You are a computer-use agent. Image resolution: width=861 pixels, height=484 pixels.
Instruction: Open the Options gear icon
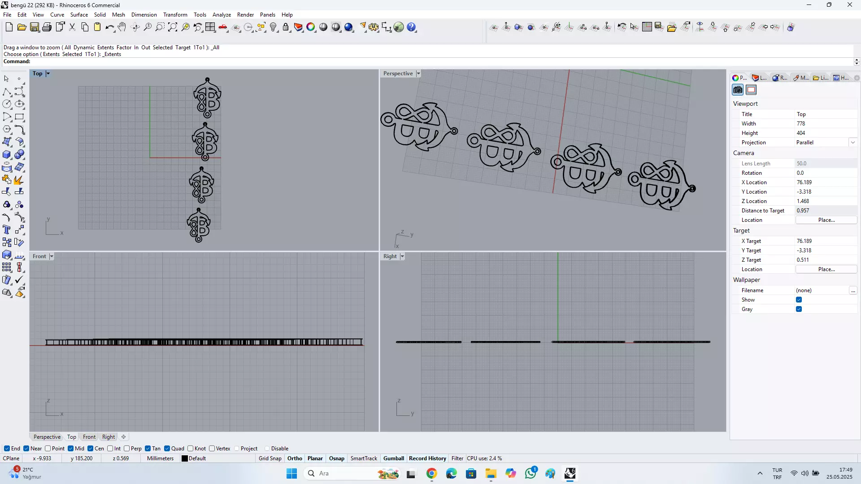point(374,27)
